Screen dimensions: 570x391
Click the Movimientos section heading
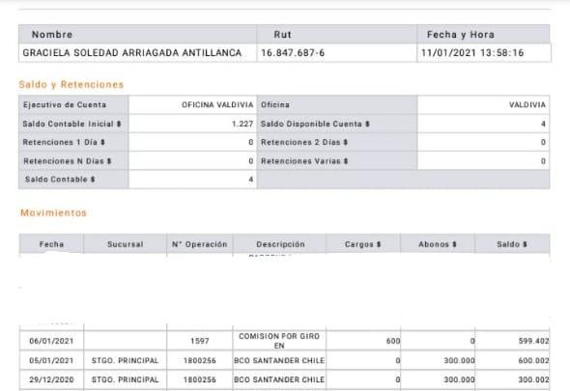coord(53,213)
